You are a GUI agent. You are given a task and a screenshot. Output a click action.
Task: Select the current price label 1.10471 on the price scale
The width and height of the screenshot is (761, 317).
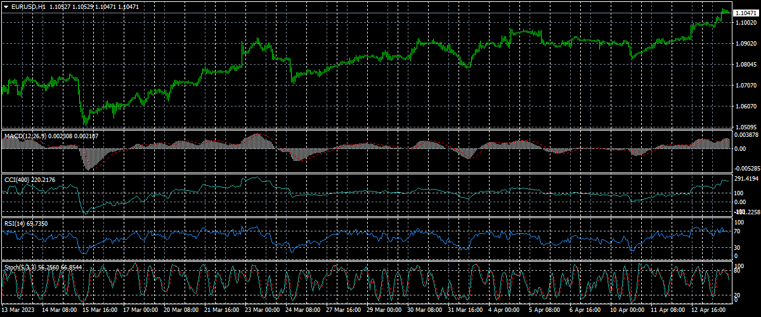coord(745,13)
